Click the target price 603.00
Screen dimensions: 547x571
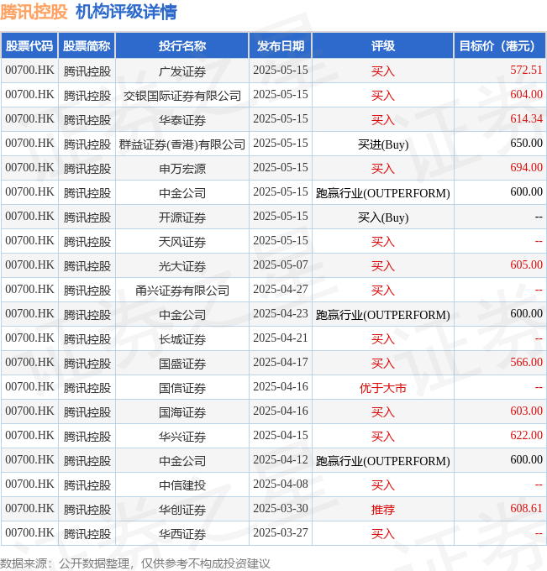point(526,411)
